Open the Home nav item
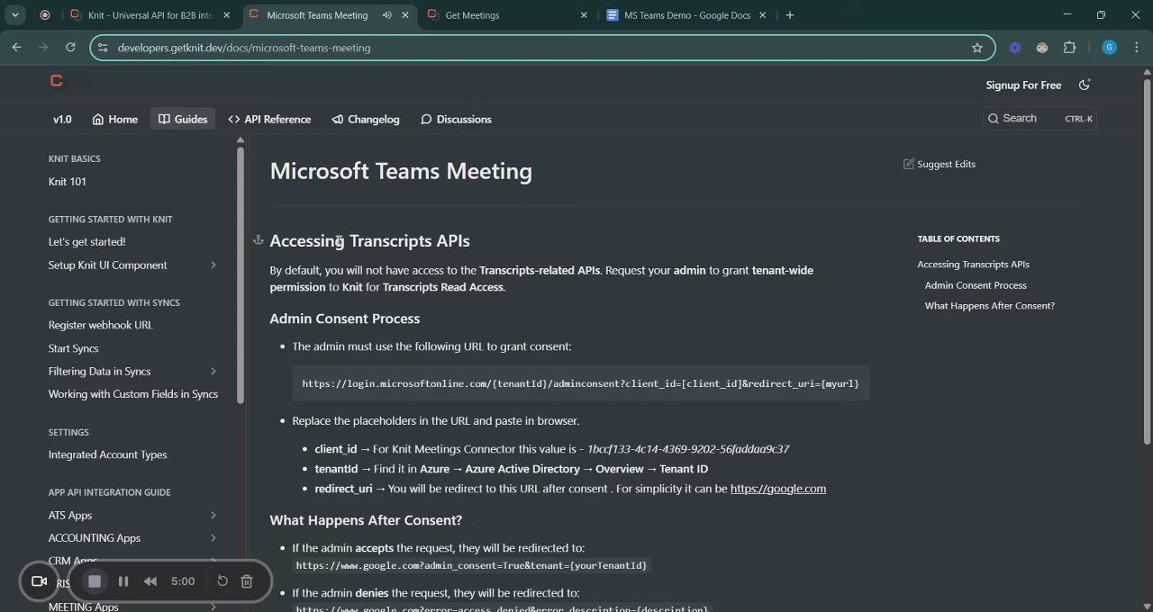This screenshot has height=612, width=1153. point(114,119)
